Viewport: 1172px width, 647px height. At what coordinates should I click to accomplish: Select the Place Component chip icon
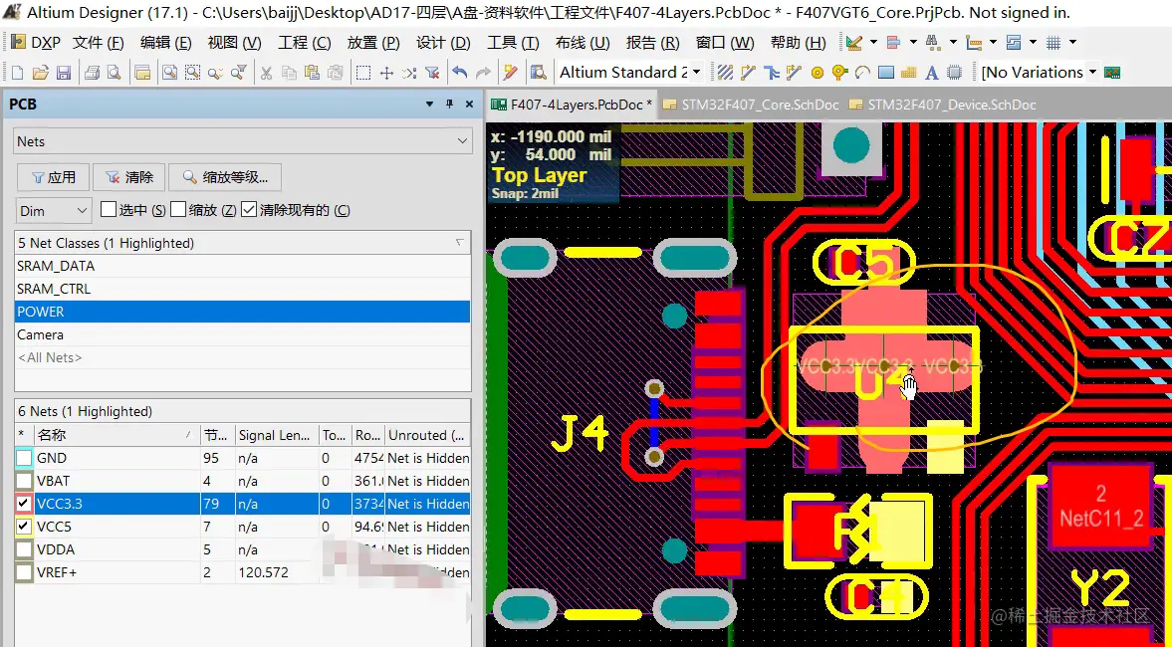955,73
